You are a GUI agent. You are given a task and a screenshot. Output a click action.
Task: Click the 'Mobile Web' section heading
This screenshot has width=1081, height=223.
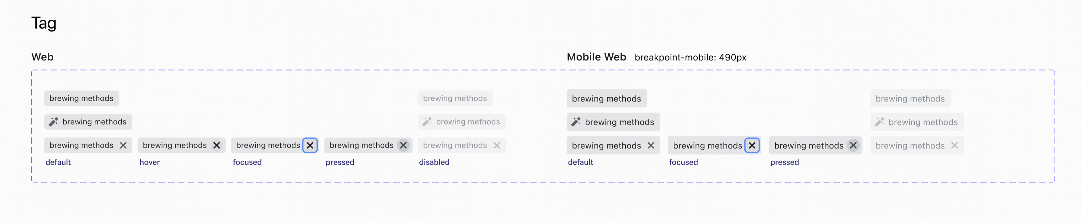(x=596, y=57)
